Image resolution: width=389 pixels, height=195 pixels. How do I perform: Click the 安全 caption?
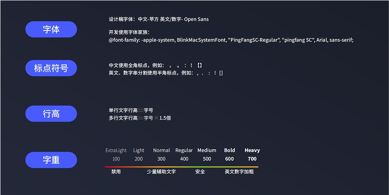click(200, 172)
